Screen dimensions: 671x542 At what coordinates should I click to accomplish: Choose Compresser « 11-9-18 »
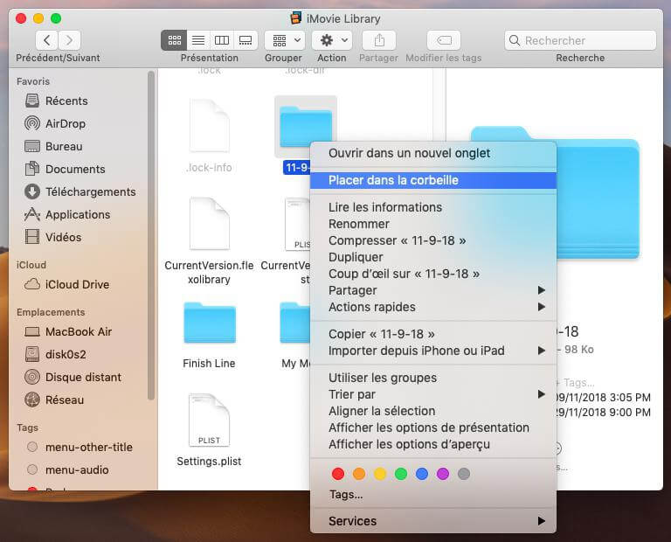pos(433,240)
